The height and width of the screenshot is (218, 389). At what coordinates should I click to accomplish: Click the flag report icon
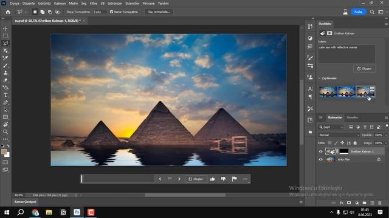tap(234, 179)
